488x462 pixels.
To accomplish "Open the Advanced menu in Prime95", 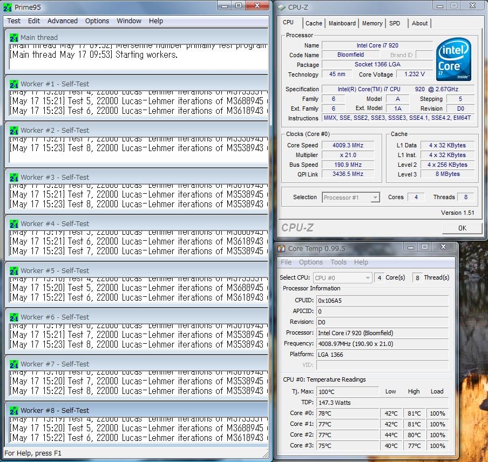I will click(x=63, y=21).
